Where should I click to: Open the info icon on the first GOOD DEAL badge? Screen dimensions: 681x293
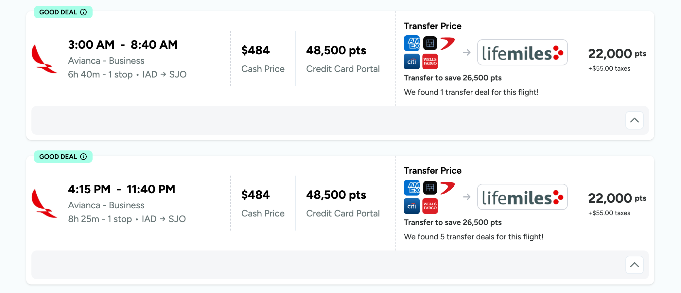coord(84,12)
